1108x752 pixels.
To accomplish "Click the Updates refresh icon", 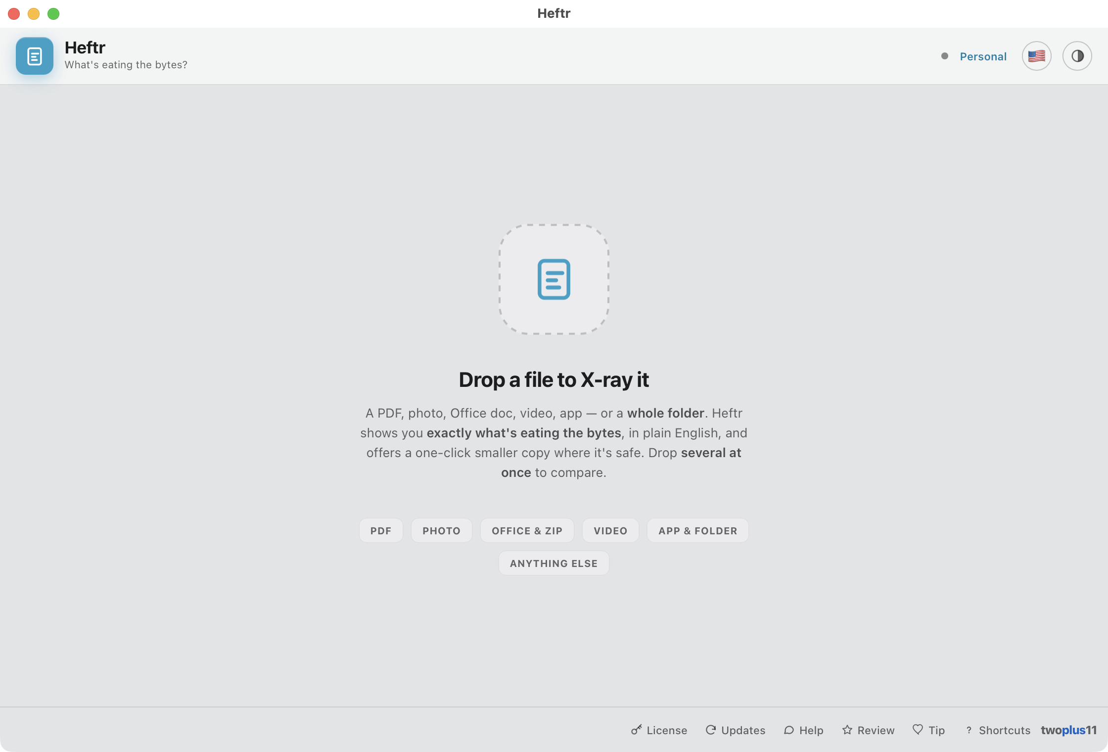I will click(711, 730).
